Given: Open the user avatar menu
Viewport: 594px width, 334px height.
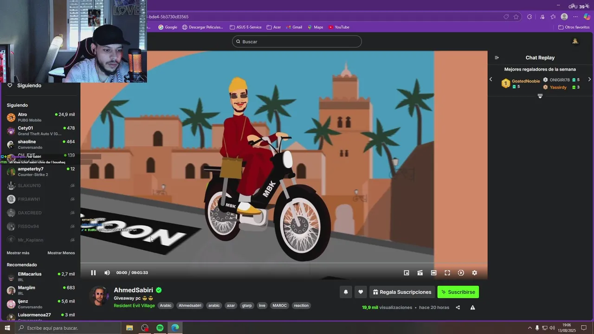Looking at the screenshot, I should point(575,42).
